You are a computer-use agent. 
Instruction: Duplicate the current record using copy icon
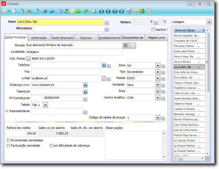click(x=22, y=11)
